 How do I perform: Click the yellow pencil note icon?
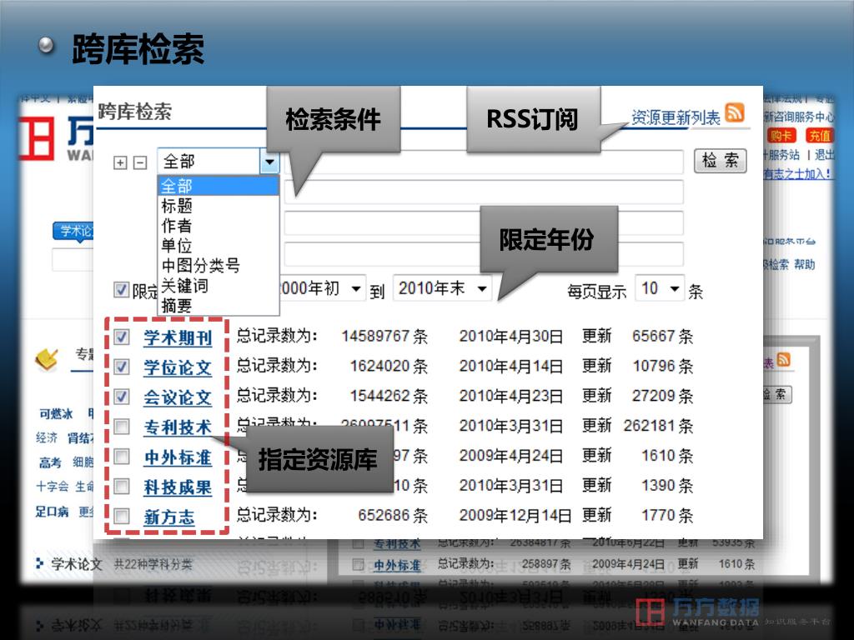(47, 359)
